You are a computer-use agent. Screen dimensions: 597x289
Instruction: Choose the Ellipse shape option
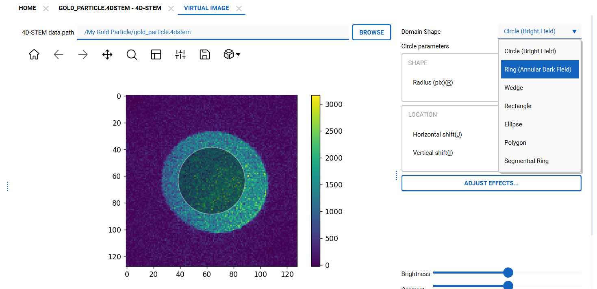tap(540, 124)
